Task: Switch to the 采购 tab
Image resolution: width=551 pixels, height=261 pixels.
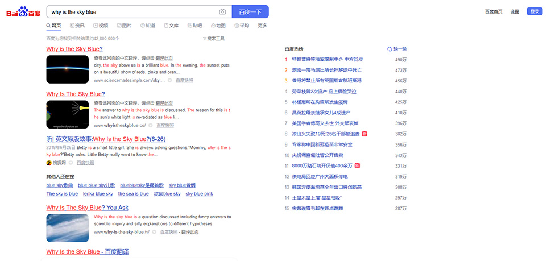Action: click(x=242, y=26)
